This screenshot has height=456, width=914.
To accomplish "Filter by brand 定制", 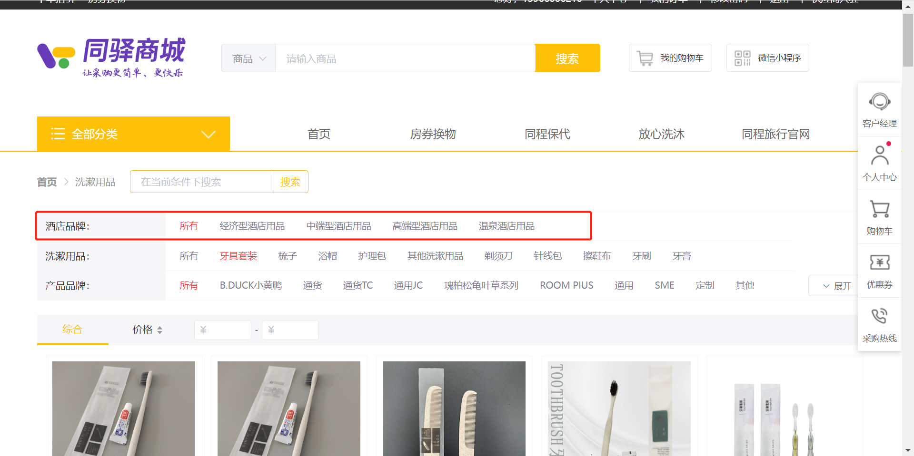I will pos(705,286).
